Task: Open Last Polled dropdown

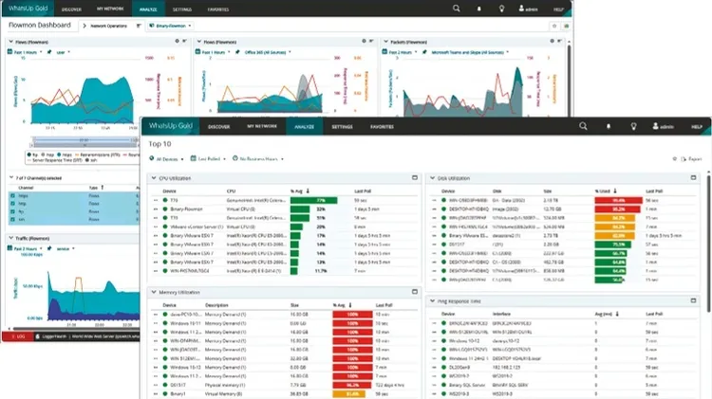Action: (x=209, y=158)
